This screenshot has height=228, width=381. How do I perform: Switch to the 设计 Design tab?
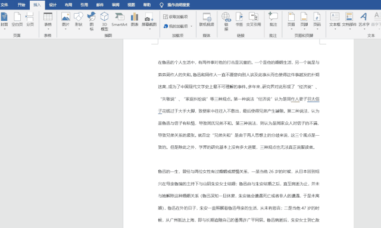(x=53, y=5)
